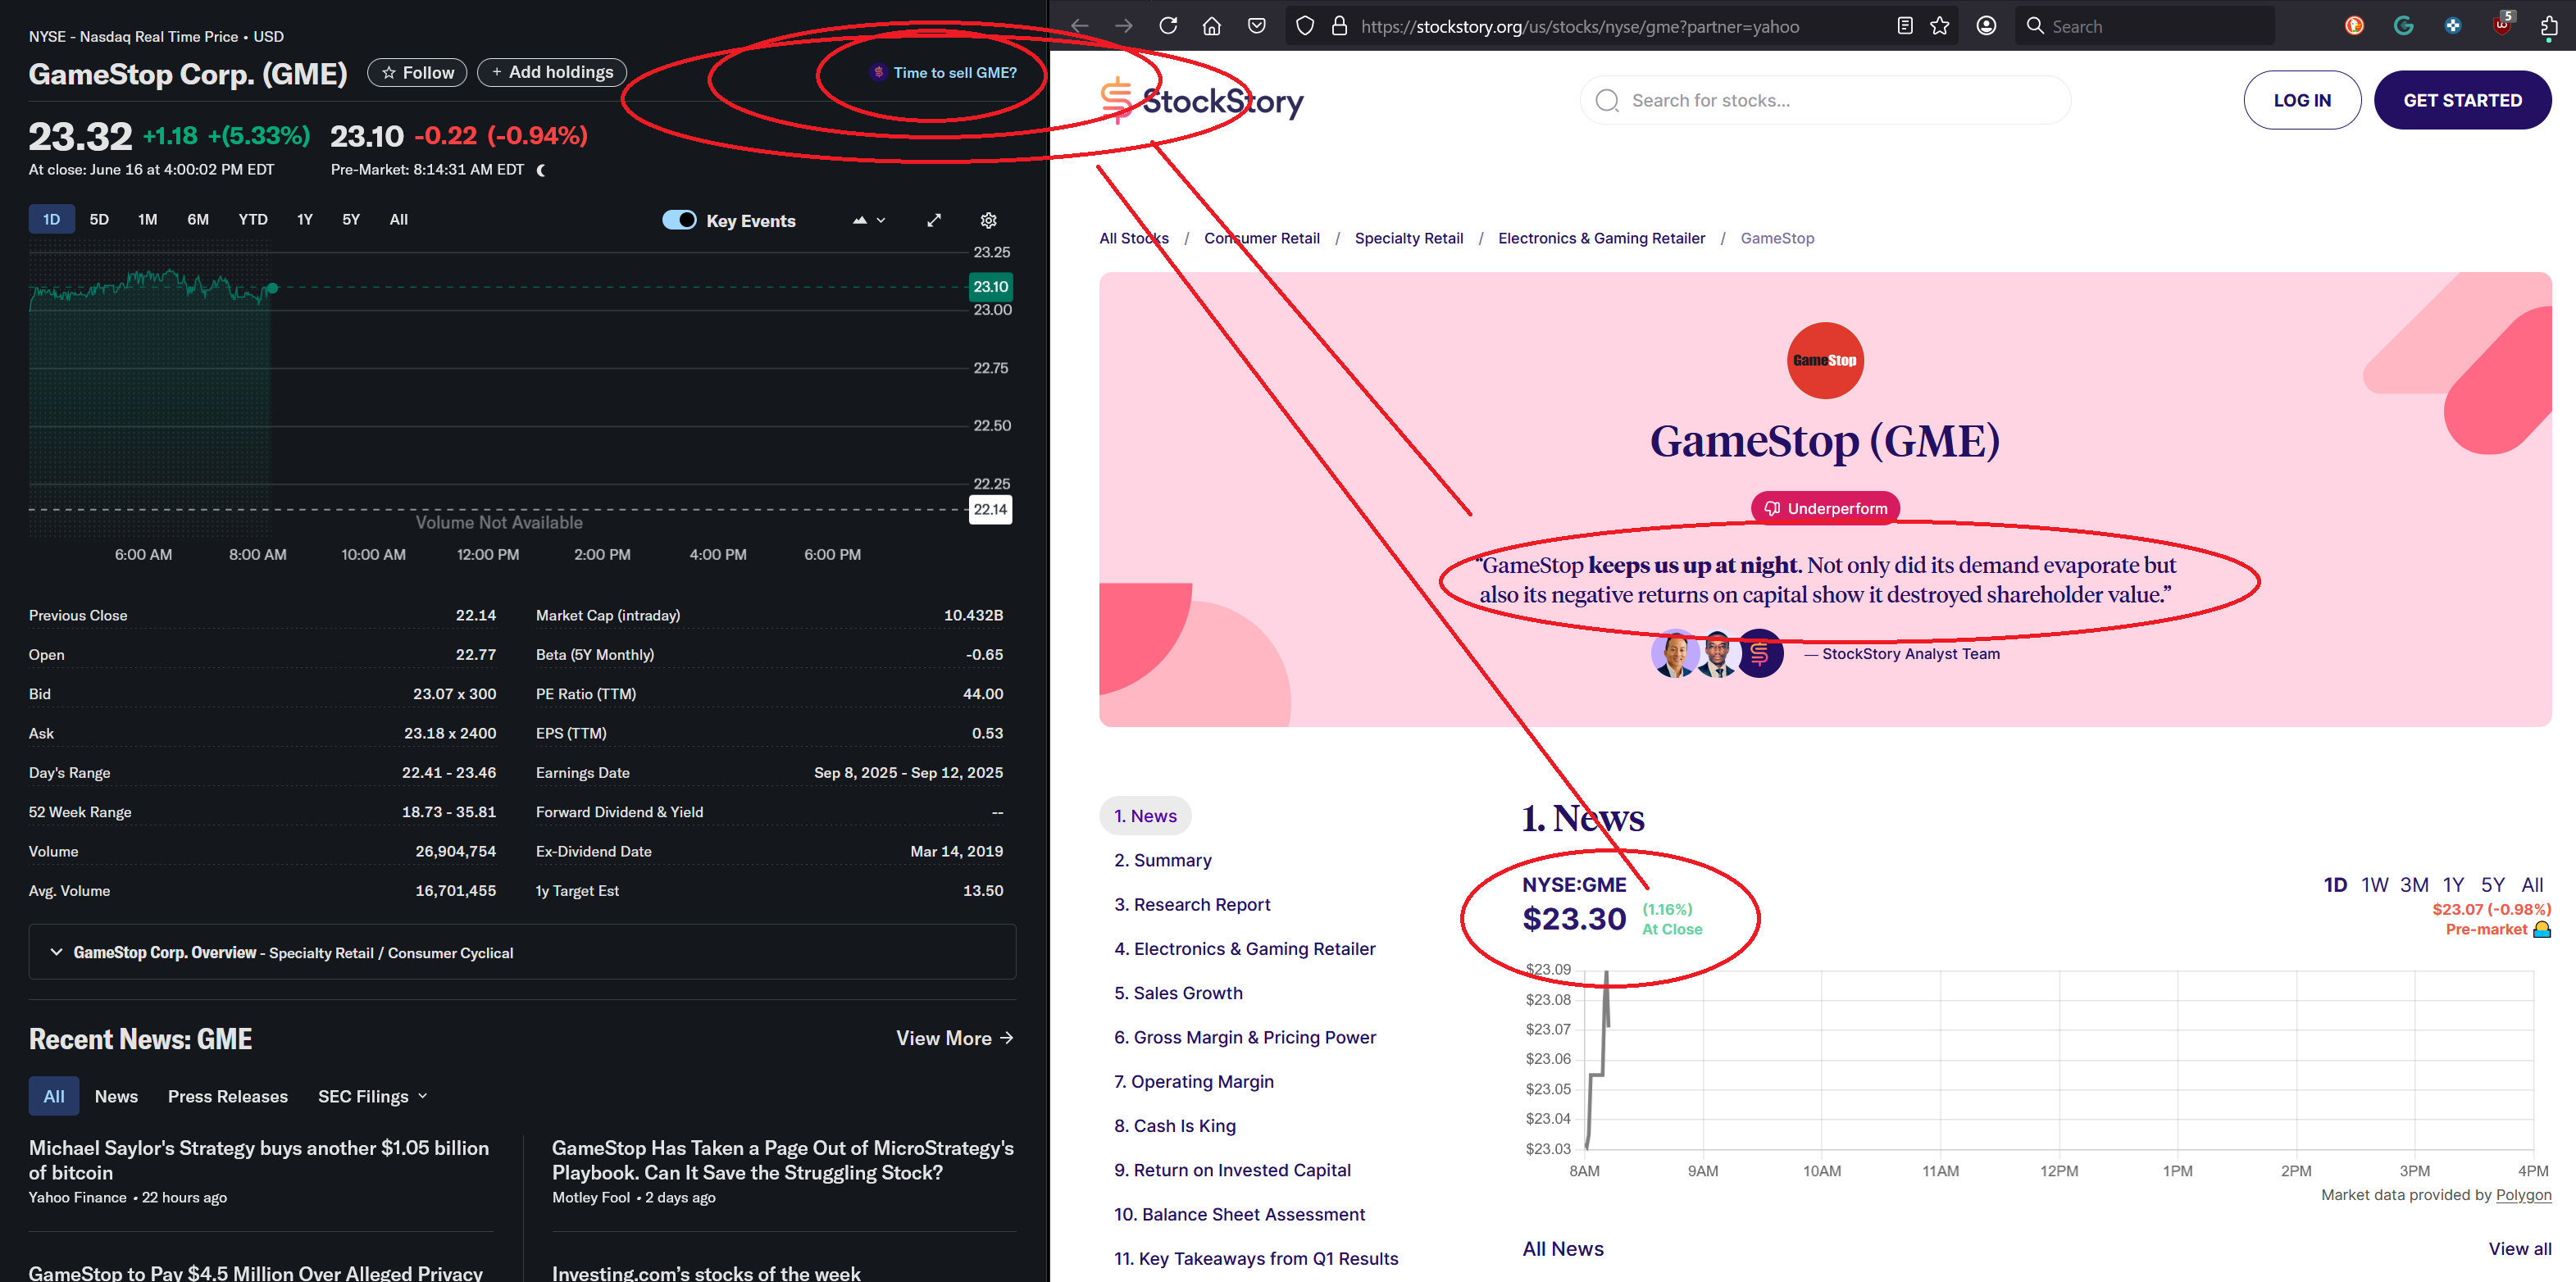The image size is (2576, 1282).
Task: Jump to '3. Research Report' section
Action: point(1192,904)
